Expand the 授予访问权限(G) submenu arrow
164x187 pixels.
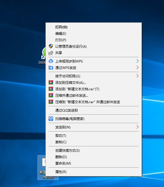tap(137, 76)
